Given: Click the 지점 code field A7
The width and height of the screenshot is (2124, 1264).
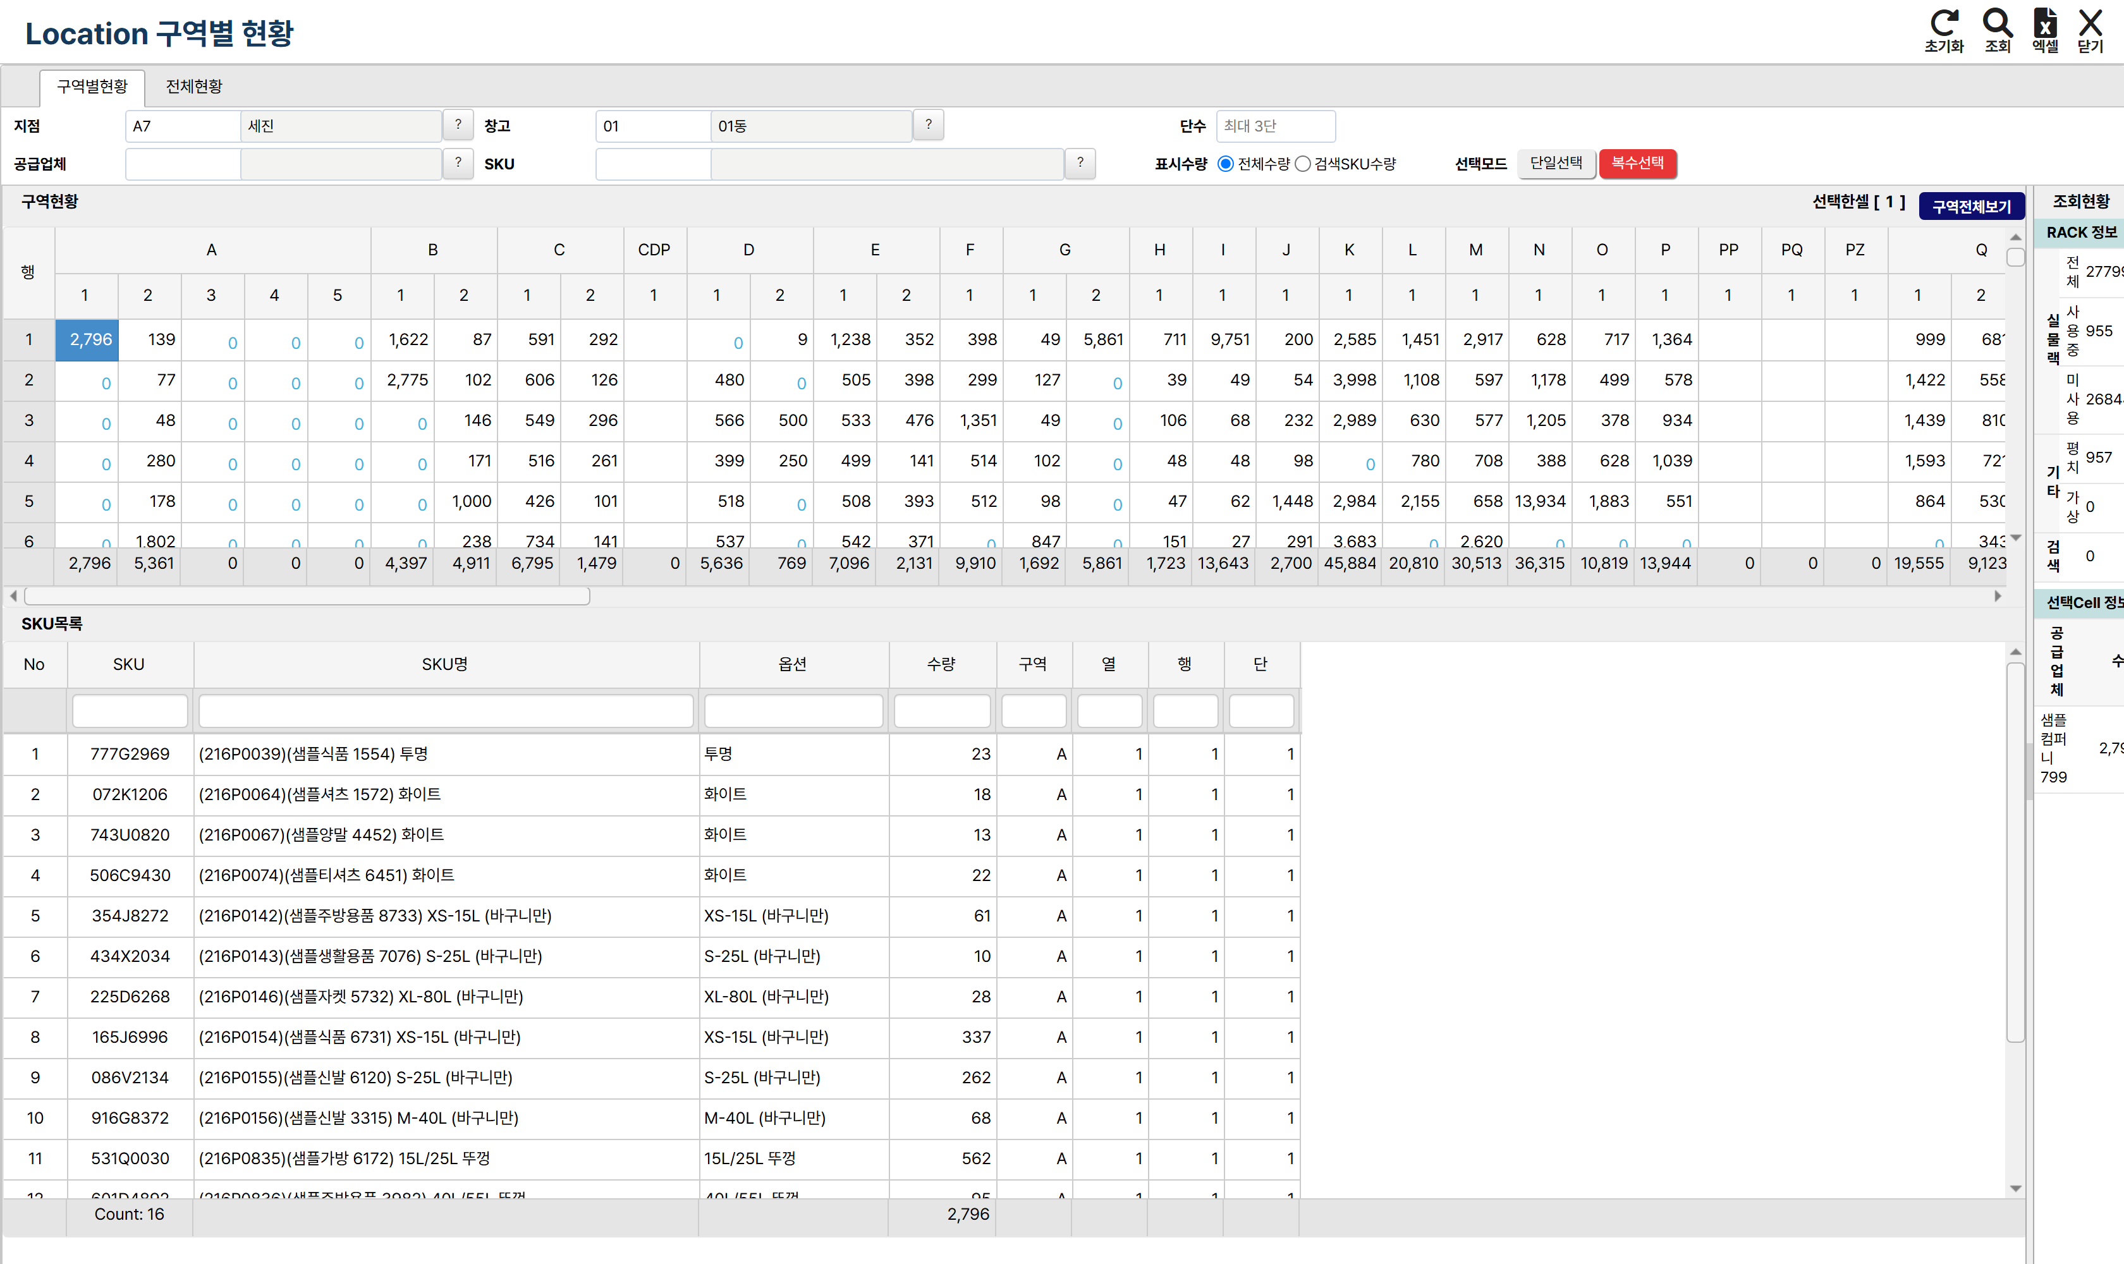Looking at the screenshot, I should 182,126.
